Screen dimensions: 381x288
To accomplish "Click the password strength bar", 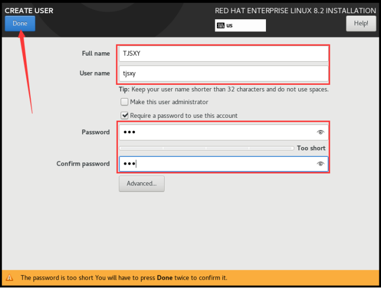I will 206,148.
